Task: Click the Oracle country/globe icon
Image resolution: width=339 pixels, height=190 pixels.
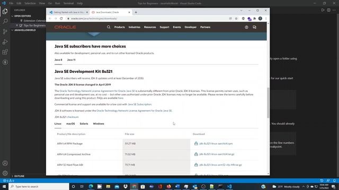Action: [x=246, y=27]
